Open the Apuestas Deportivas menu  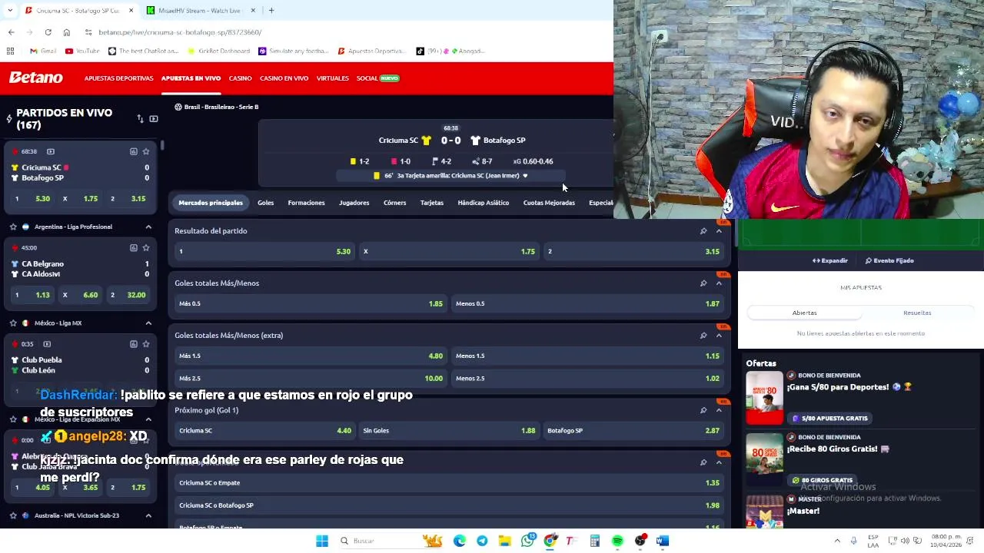118,78
